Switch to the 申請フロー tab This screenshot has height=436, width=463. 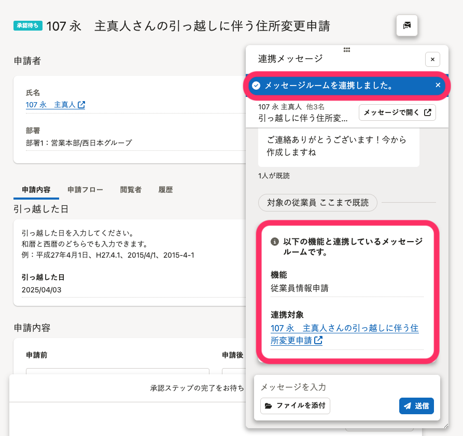[x=85, y=190]
